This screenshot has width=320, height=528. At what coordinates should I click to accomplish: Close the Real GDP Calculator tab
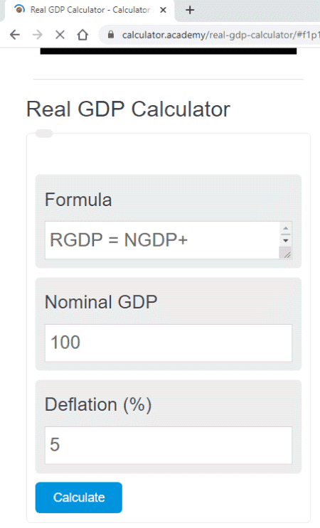coord(163,10)
